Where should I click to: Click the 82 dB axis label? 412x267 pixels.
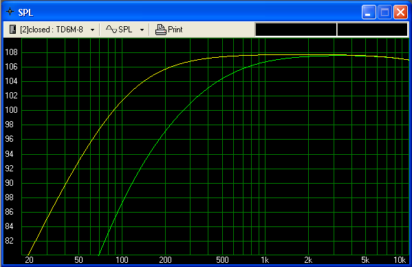point(9,240)
